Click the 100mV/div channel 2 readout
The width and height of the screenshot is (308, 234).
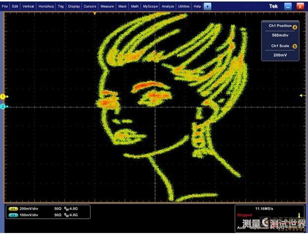[x=29, y=215]
